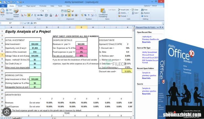Click the Open folder icon in title bar
Viewport: 204px width, 119px height.
coord(8,2)
